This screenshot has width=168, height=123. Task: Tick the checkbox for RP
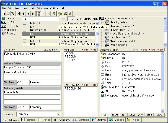(x=24, y=27)
